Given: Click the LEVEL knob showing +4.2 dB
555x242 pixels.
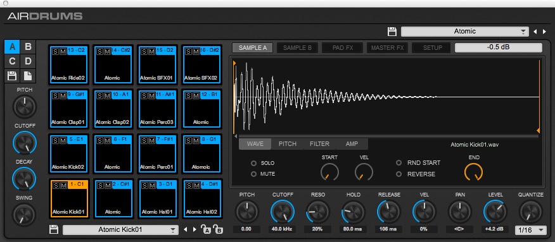Looking at the screenshot, I should click(495, 212).
